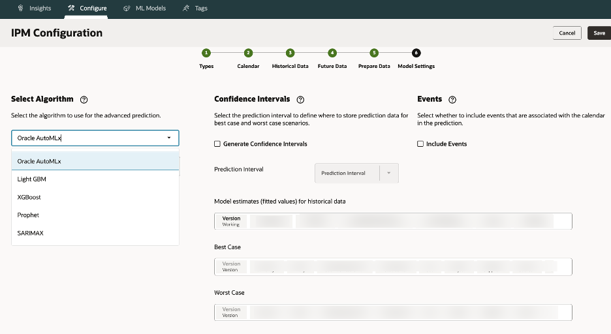Jump to step 2 Calendar circle

[248, 53]
